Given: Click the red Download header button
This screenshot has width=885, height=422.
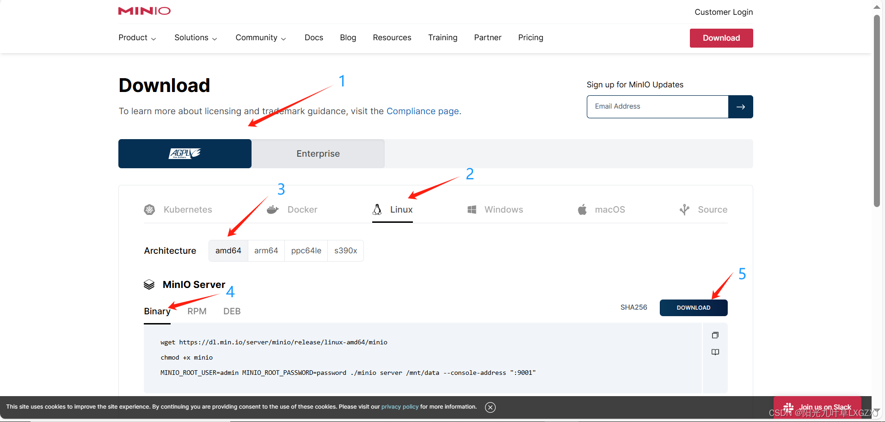Looking at the screenshot, I should click(x=721, y=38).
